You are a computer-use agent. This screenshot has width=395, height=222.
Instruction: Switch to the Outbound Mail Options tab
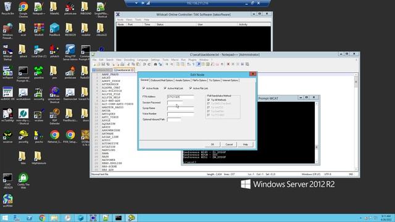tap(162, 80)
